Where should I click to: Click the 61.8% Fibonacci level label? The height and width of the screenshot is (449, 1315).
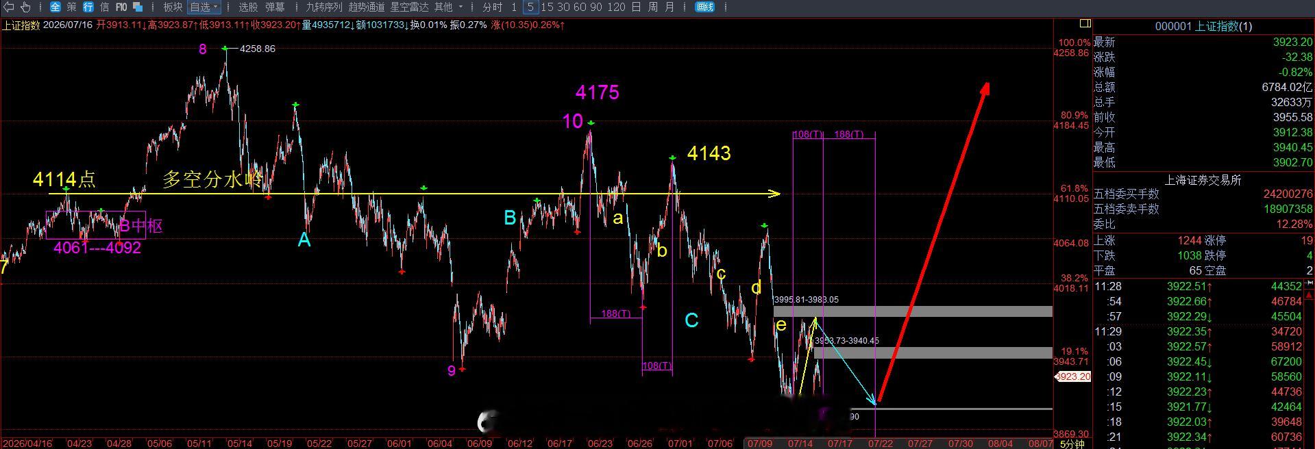1074,188
